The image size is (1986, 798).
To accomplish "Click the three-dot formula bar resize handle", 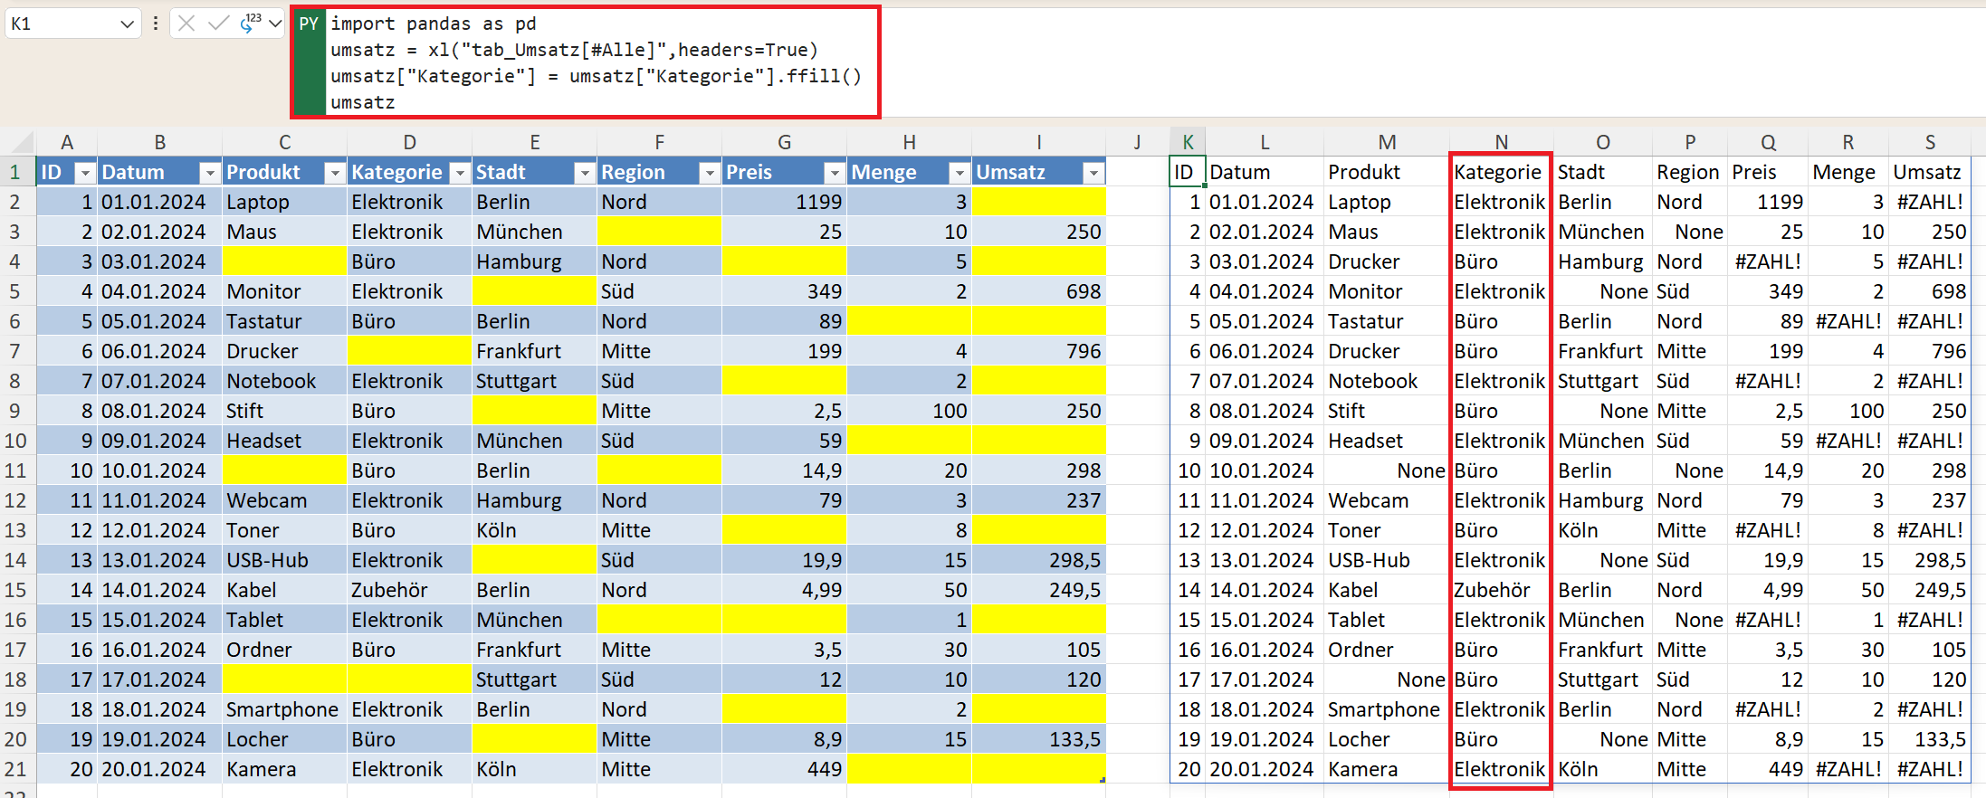I will [x=156, y=24].
